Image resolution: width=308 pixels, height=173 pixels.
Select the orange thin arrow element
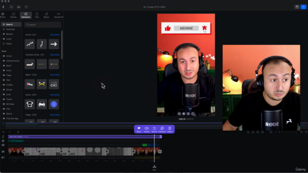point(53,64)
